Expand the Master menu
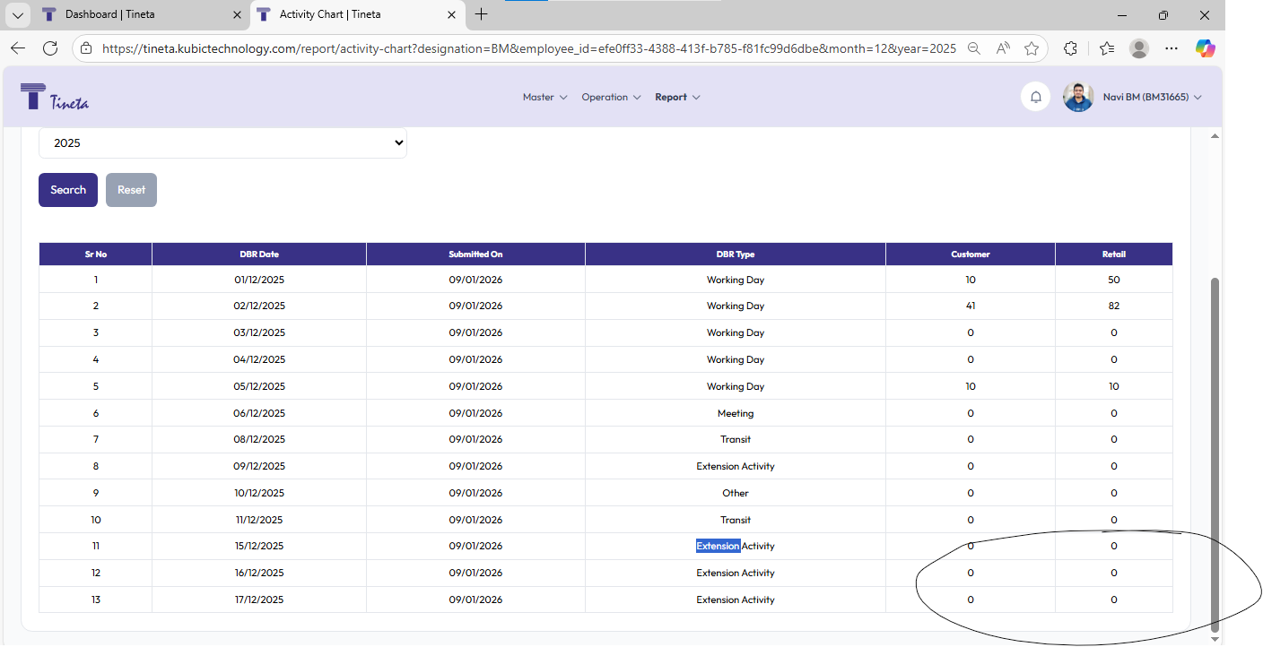The image size is (1263, 647). (544, 97)
